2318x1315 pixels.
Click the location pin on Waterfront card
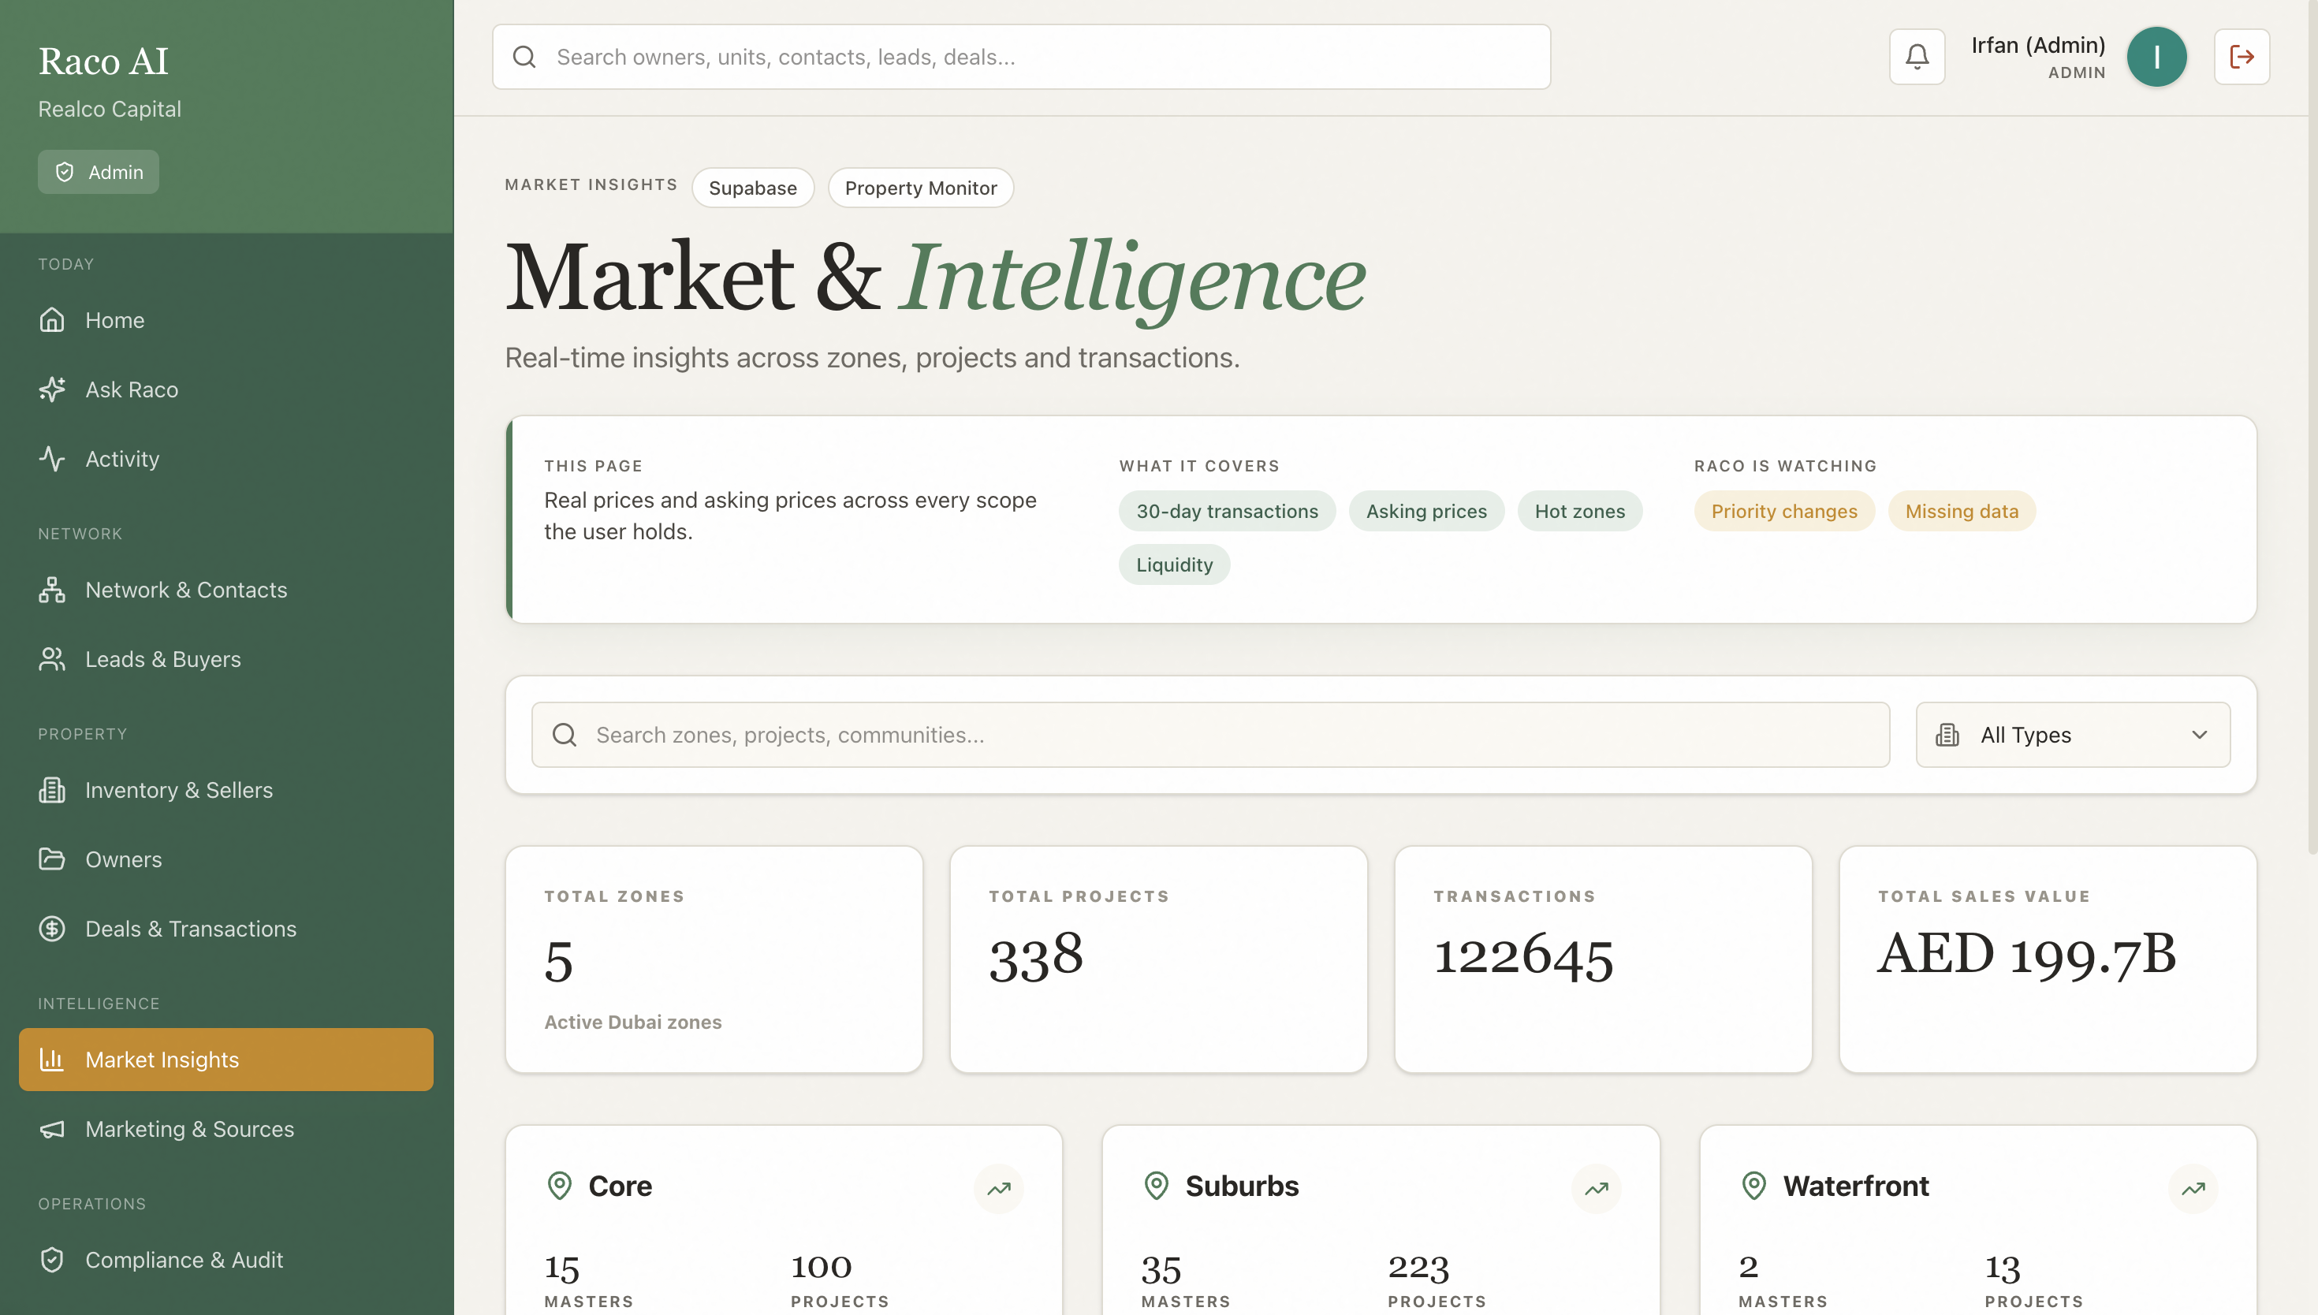pos(1753,1186)
